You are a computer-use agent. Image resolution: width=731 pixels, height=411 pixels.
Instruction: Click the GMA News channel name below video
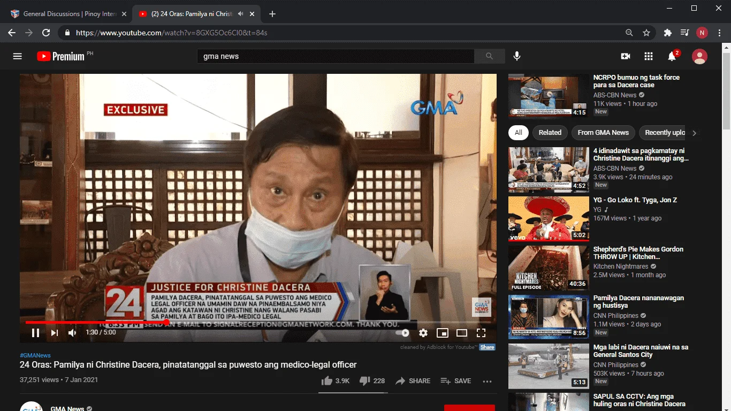coord(67,408)
